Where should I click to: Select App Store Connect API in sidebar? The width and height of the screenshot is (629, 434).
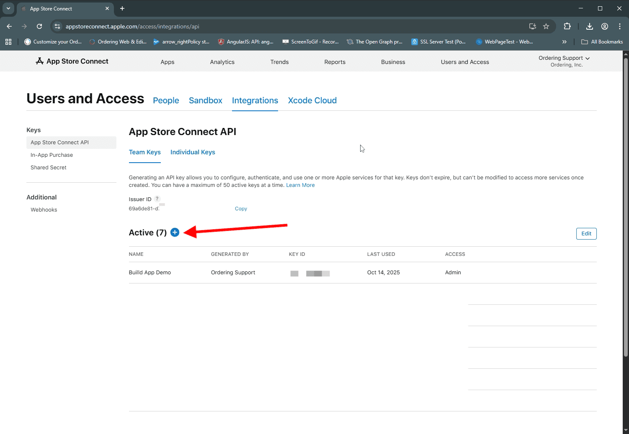tap(71, 143)
